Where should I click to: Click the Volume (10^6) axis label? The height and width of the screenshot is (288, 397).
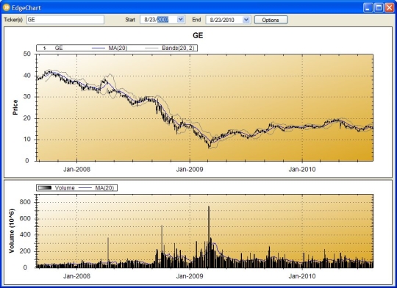[12, 231]
